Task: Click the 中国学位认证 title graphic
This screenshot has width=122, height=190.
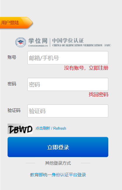Action: pos(68,41)
